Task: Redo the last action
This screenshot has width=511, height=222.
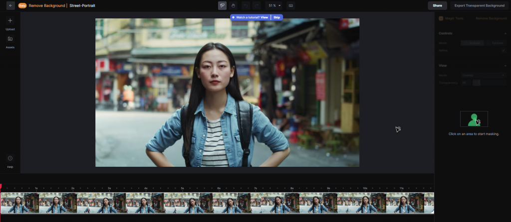Action: (256, 5)
